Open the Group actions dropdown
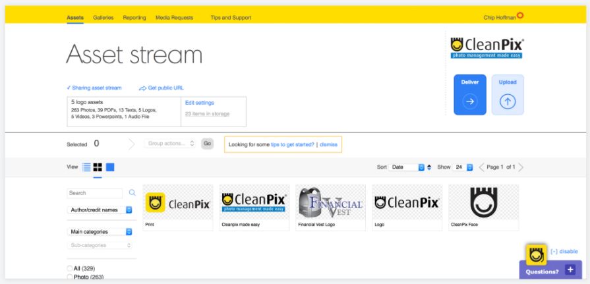The height and width of the screenshot is (284, 590). pos(169,143)
